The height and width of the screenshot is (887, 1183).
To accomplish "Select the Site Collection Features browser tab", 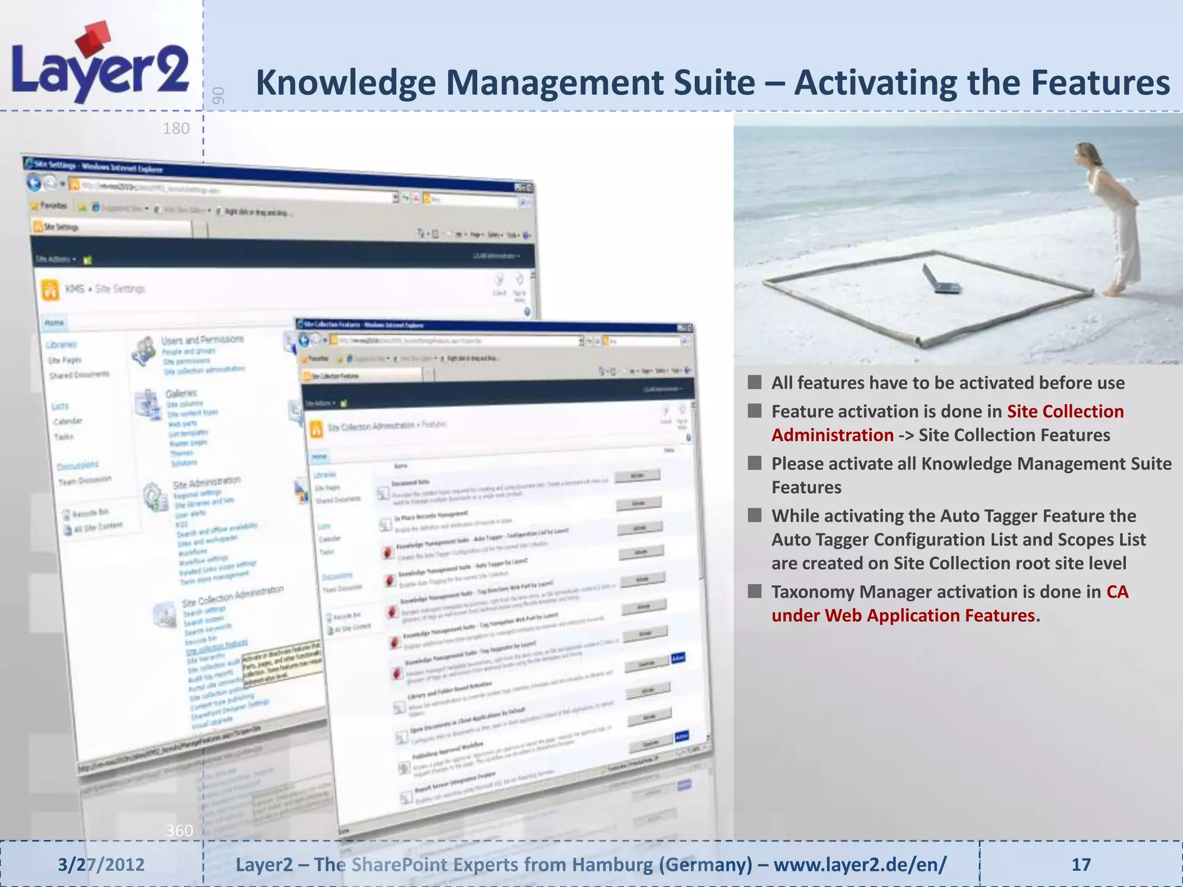I will (x=363, y=376).
